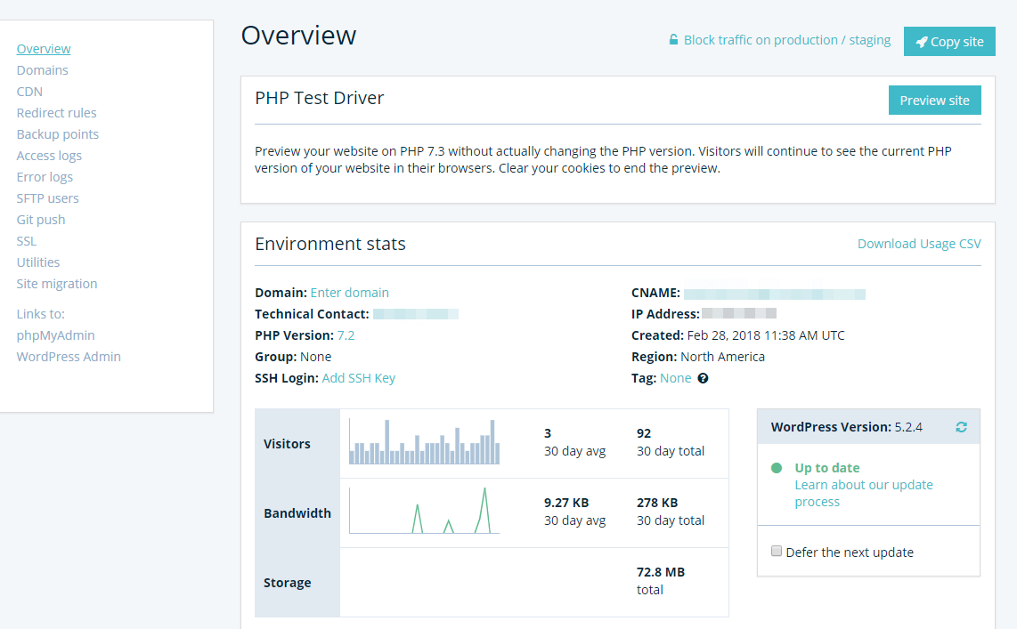Click the green up-to-date status dot

coord(777,468)
